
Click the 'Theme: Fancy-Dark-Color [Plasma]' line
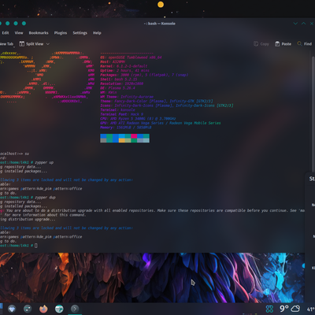(157, 101)
